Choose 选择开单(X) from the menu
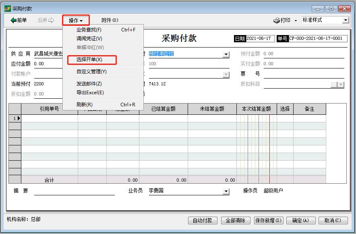Image resolution: width=356 pixels, height=234 pixels. point(103,60)
